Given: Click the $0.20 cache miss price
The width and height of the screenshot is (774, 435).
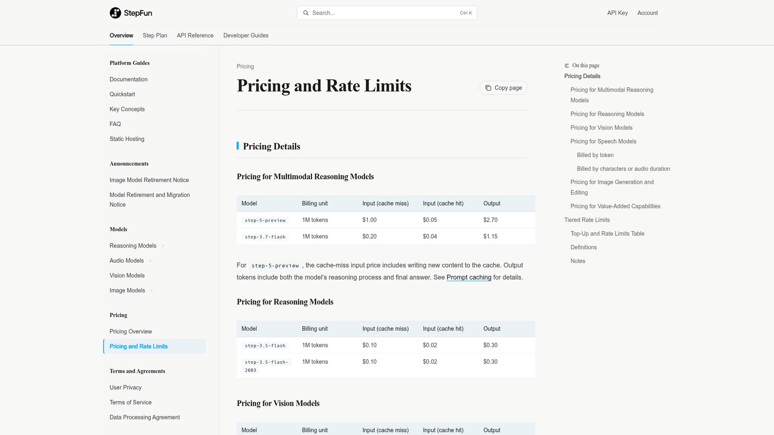Looking at the screenshot, I should 369,237.
